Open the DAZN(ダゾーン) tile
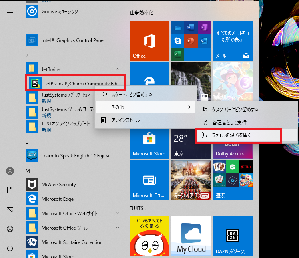This screenshot has width=299, height=258. 233,236
